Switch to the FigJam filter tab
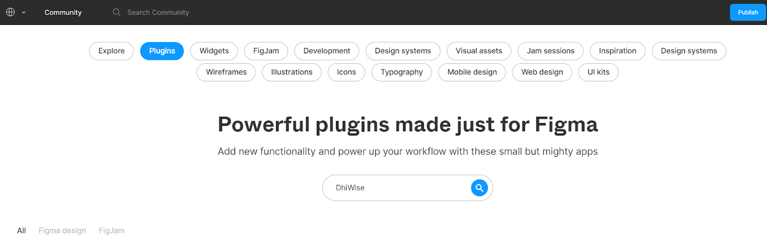The width and height of the screenshot is (767, 248). pos(112,231)
